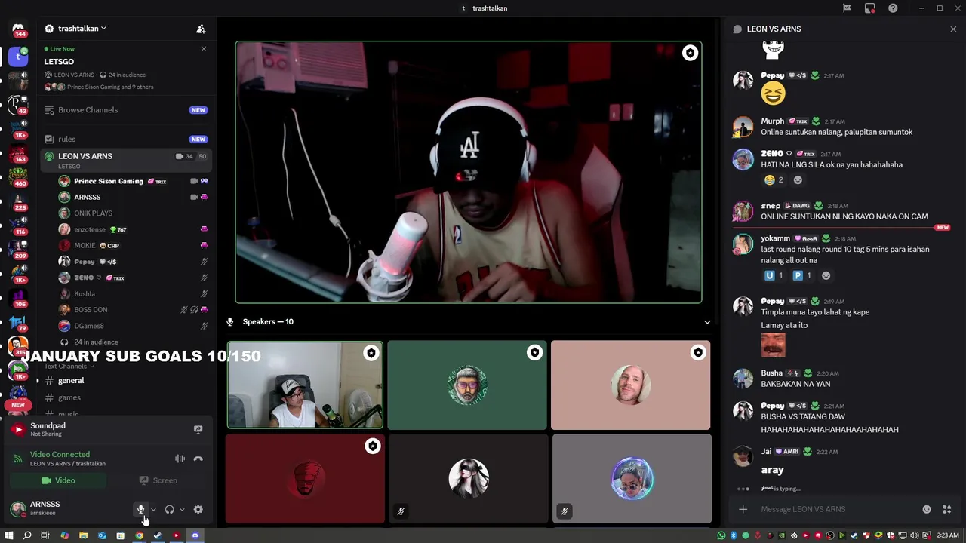
Task: Open the Inbox icon in title bar
Action: [870, 8]
